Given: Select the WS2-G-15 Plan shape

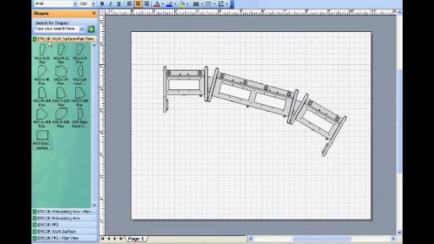Looking at the screenshot, I should click(42, 54).
